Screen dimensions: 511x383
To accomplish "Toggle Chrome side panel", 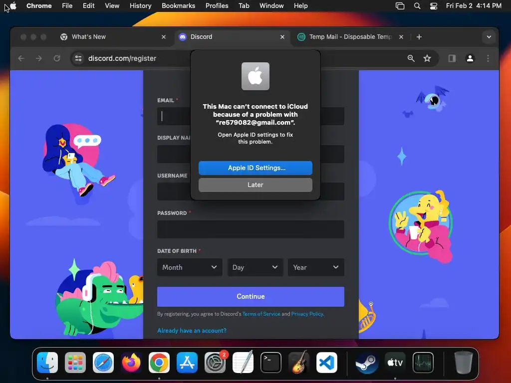I will [x=452, y=58].
